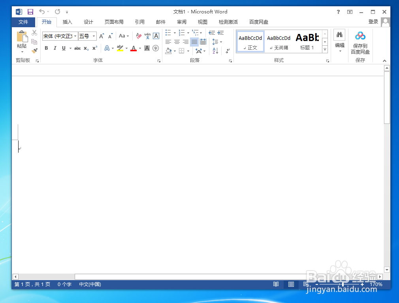Open the File (文件) tab
Viewport: 399px width, 303px height.
[23, 22]
